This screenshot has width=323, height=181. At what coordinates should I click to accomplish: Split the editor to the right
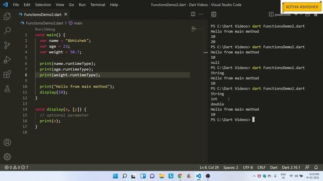[193, 14]
